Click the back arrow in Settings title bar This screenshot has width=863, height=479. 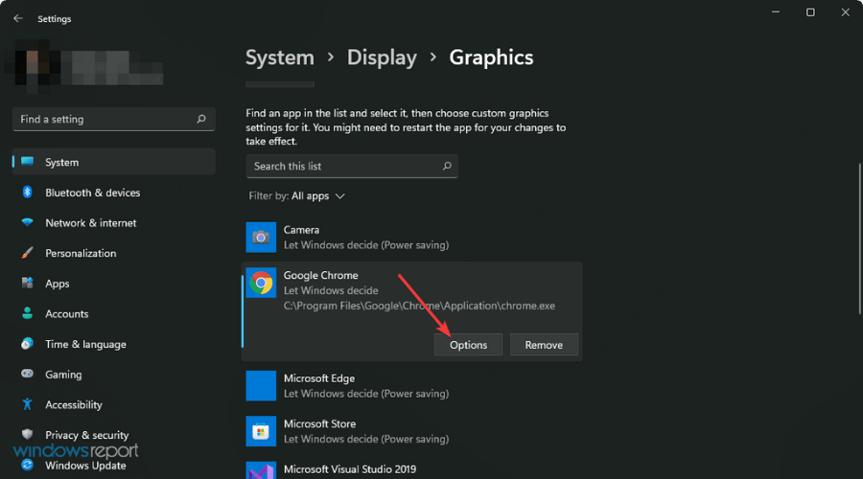pos(18,19)
